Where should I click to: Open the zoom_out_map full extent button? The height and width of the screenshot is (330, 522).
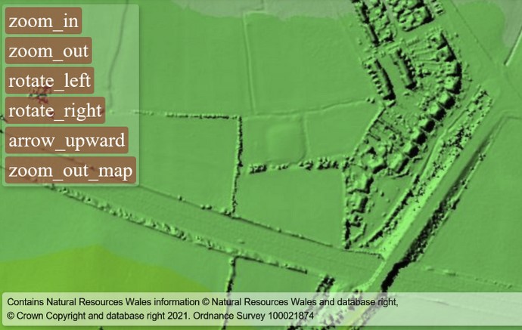70,170
